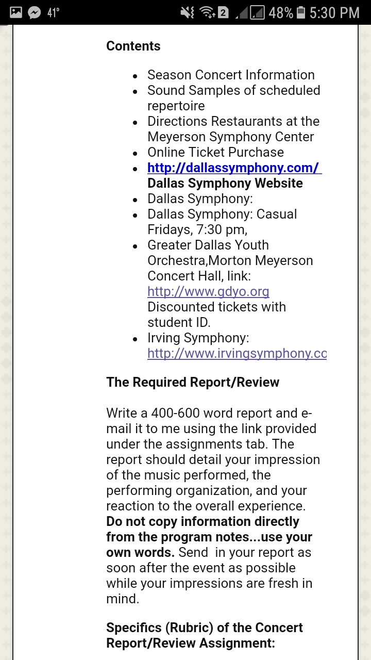This screenshot has height=660, width=371.
Task: Tap the Wi-Fi status icon
Action: point(207,12)
